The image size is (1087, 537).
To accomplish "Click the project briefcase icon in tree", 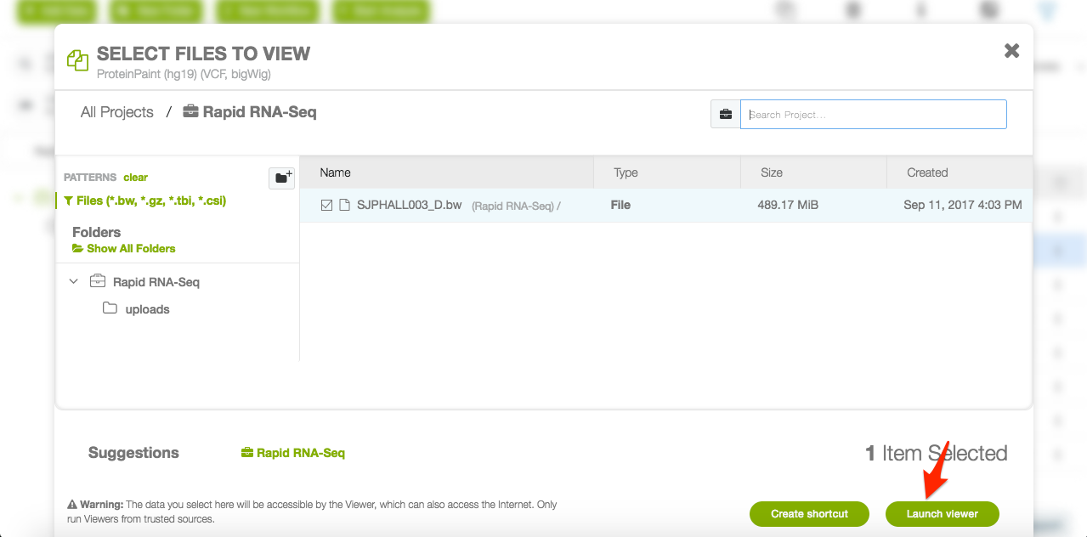I will pos(98,281).
